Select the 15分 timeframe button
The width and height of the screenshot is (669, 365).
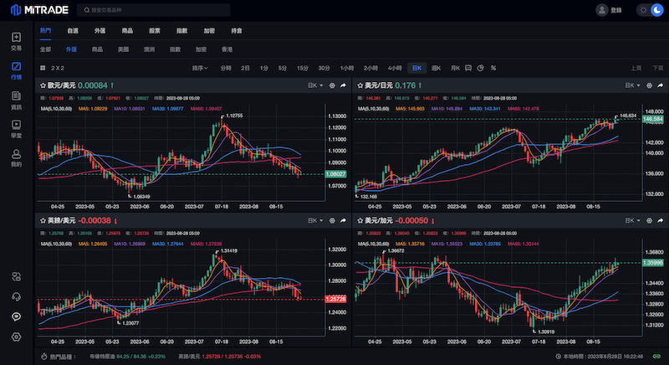pos(302,68)
